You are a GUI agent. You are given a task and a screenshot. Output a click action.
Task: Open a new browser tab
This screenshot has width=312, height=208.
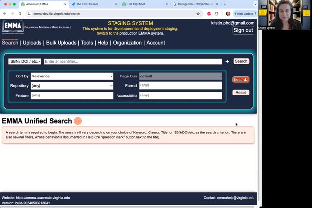(225, 4)
